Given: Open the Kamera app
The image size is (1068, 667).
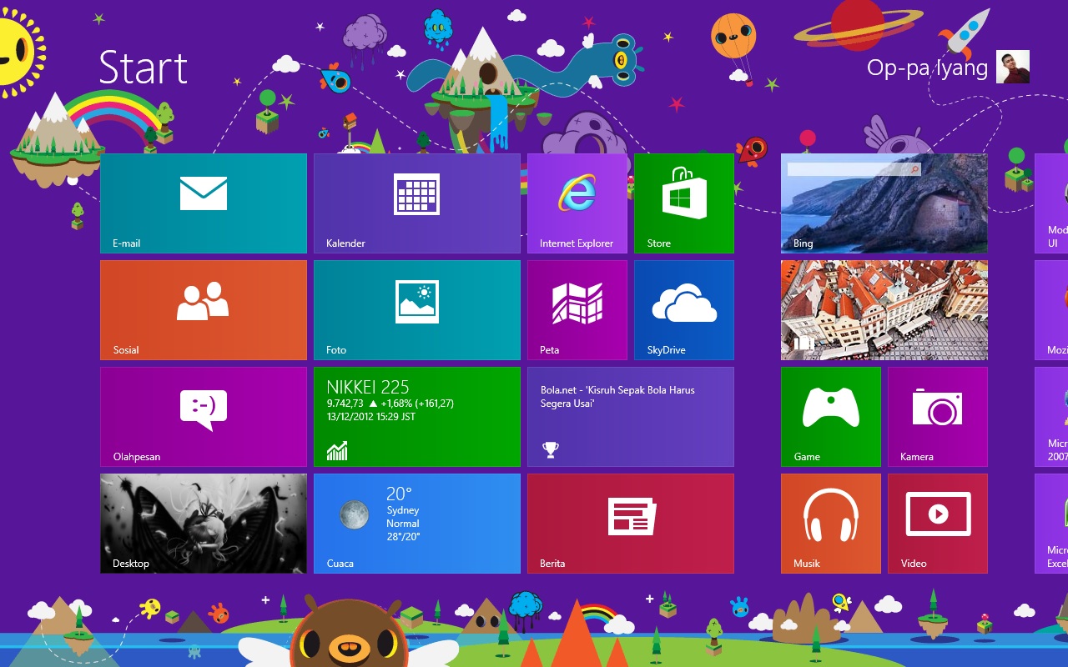Looking at the screenshot, I should pos(937,416).
